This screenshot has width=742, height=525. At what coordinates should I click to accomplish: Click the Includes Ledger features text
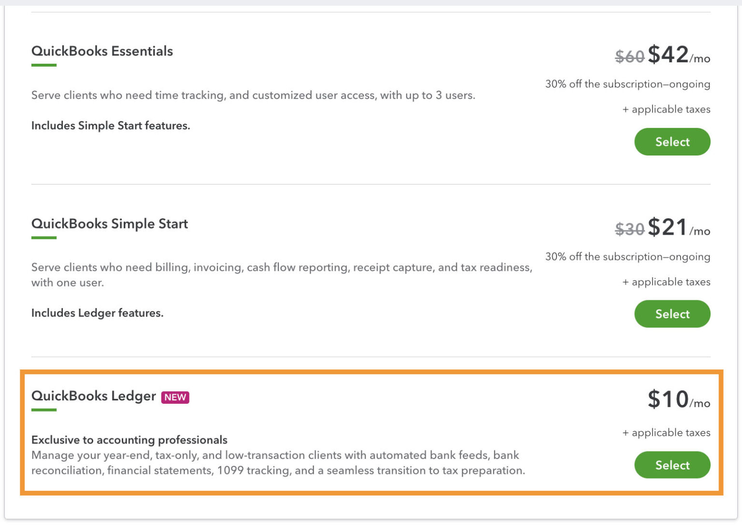point(97,313)
